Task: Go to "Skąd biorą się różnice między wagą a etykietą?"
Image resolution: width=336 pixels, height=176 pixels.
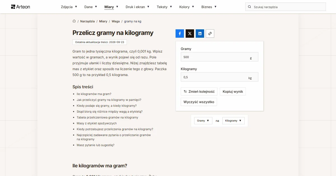Action: tap(109, 112)
